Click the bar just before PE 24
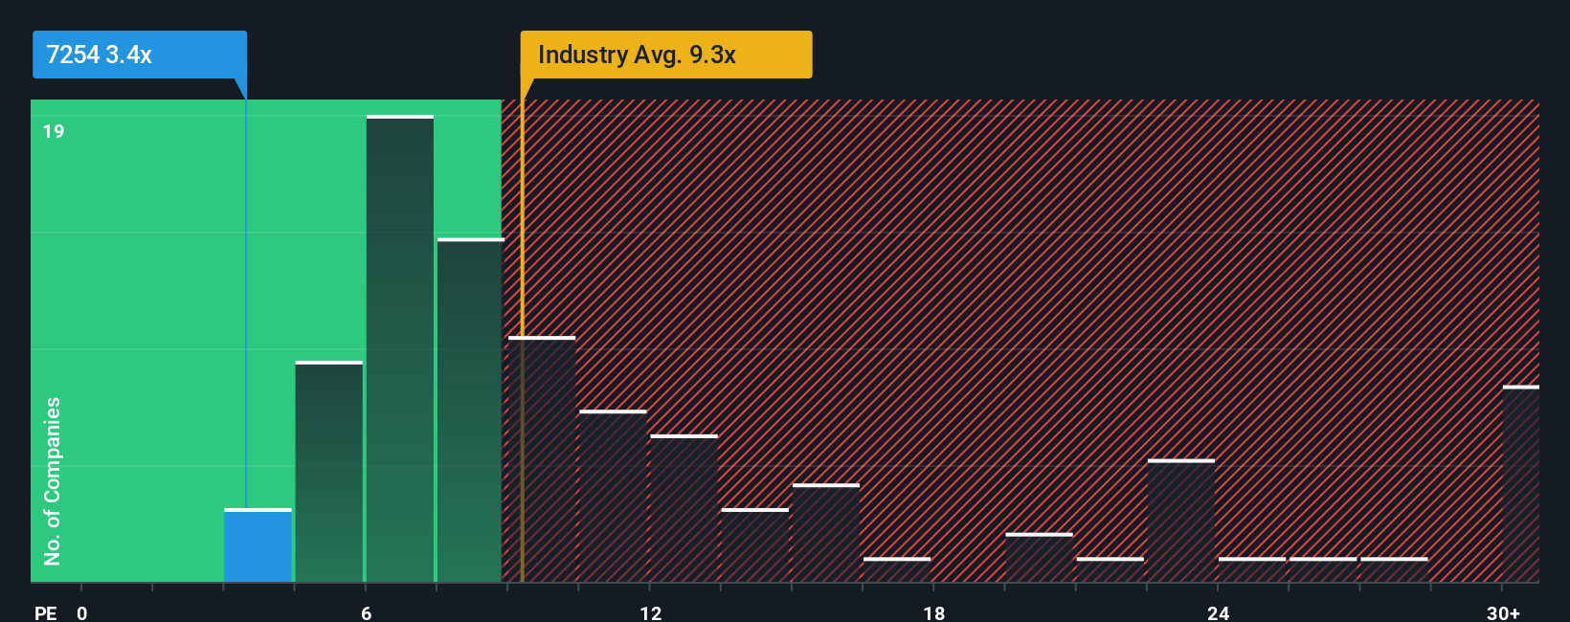1570x622 pixels. (1181, 521)
